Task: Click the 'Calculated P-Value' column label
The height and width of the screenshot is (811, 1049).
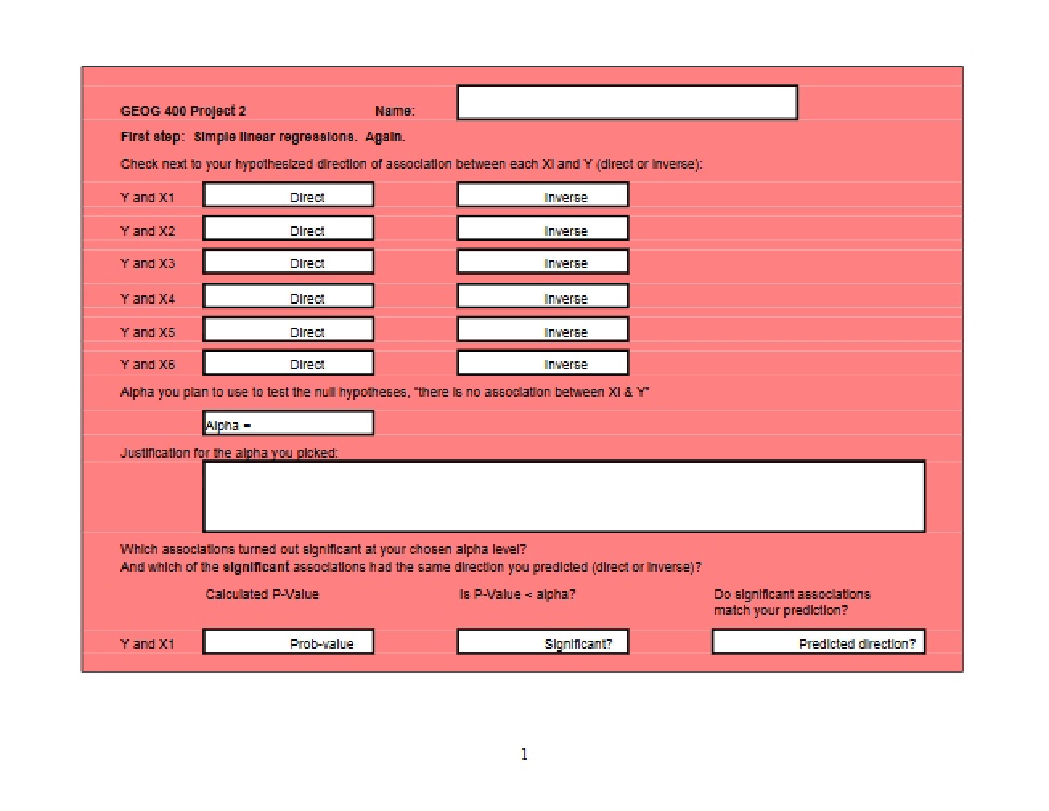Action: pos(262,594)
